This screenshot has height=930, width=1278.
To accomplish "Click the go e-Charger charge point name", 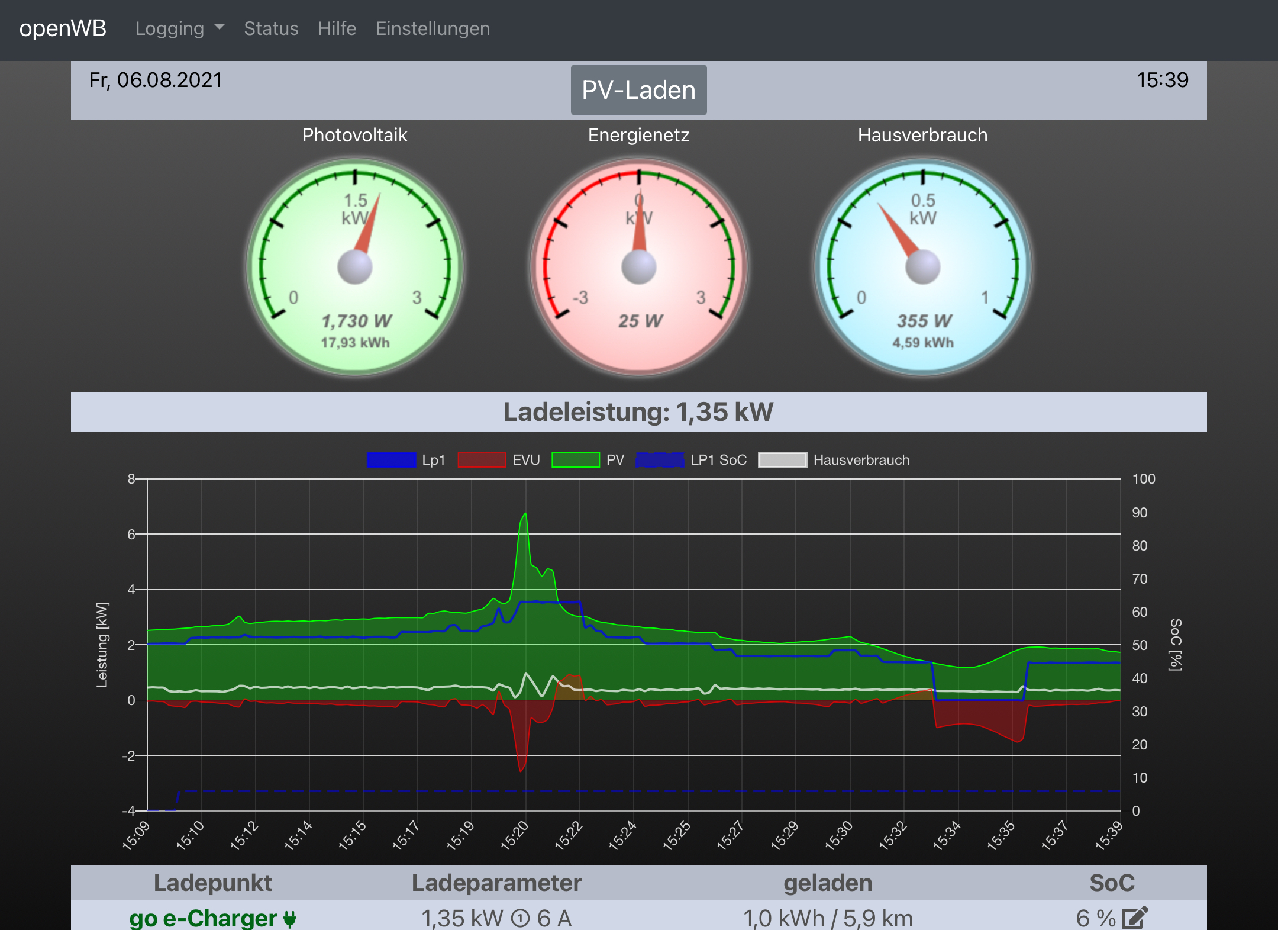I will pos(203,919).
